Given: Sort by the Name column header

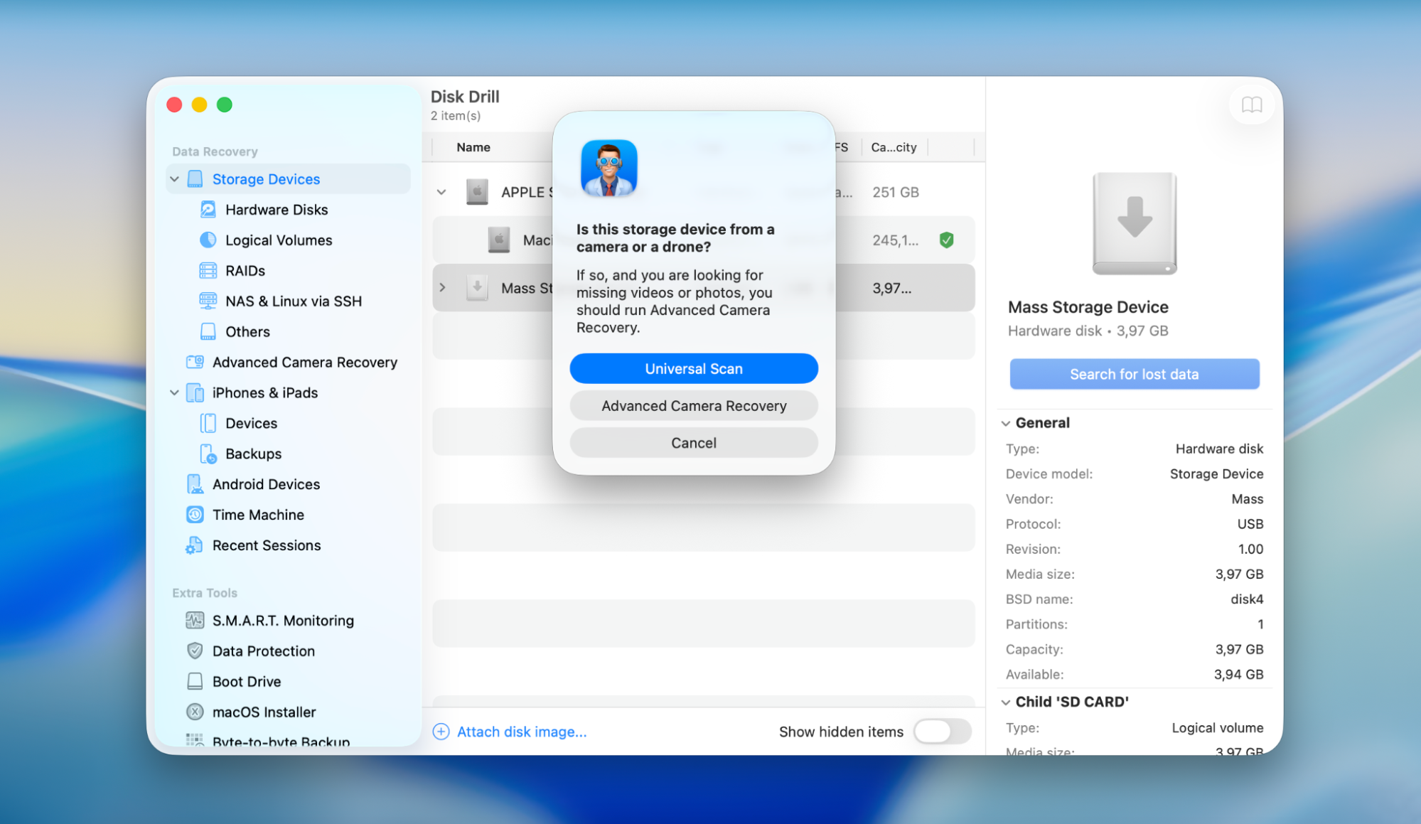Looking at the screenshot, I should tap(473, 147).
